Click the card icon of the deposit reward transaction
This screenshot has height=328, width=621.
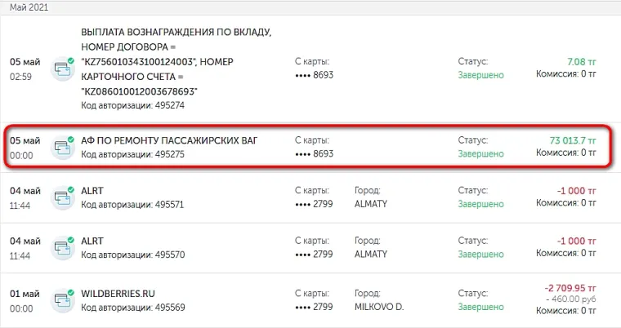pyautogui.click(x=62, y=69)
